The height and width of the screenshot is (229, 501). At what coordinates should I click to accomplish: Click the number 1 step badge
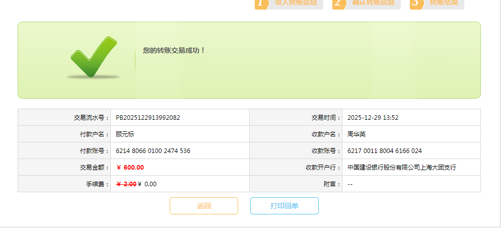click(x=260, y=4)
